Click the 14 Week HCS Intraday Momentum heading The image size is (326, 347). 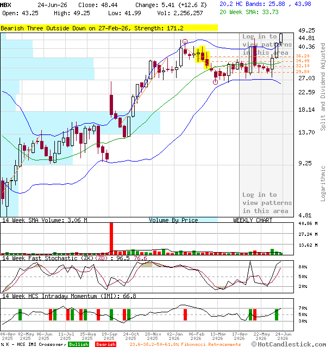point(69,296)
